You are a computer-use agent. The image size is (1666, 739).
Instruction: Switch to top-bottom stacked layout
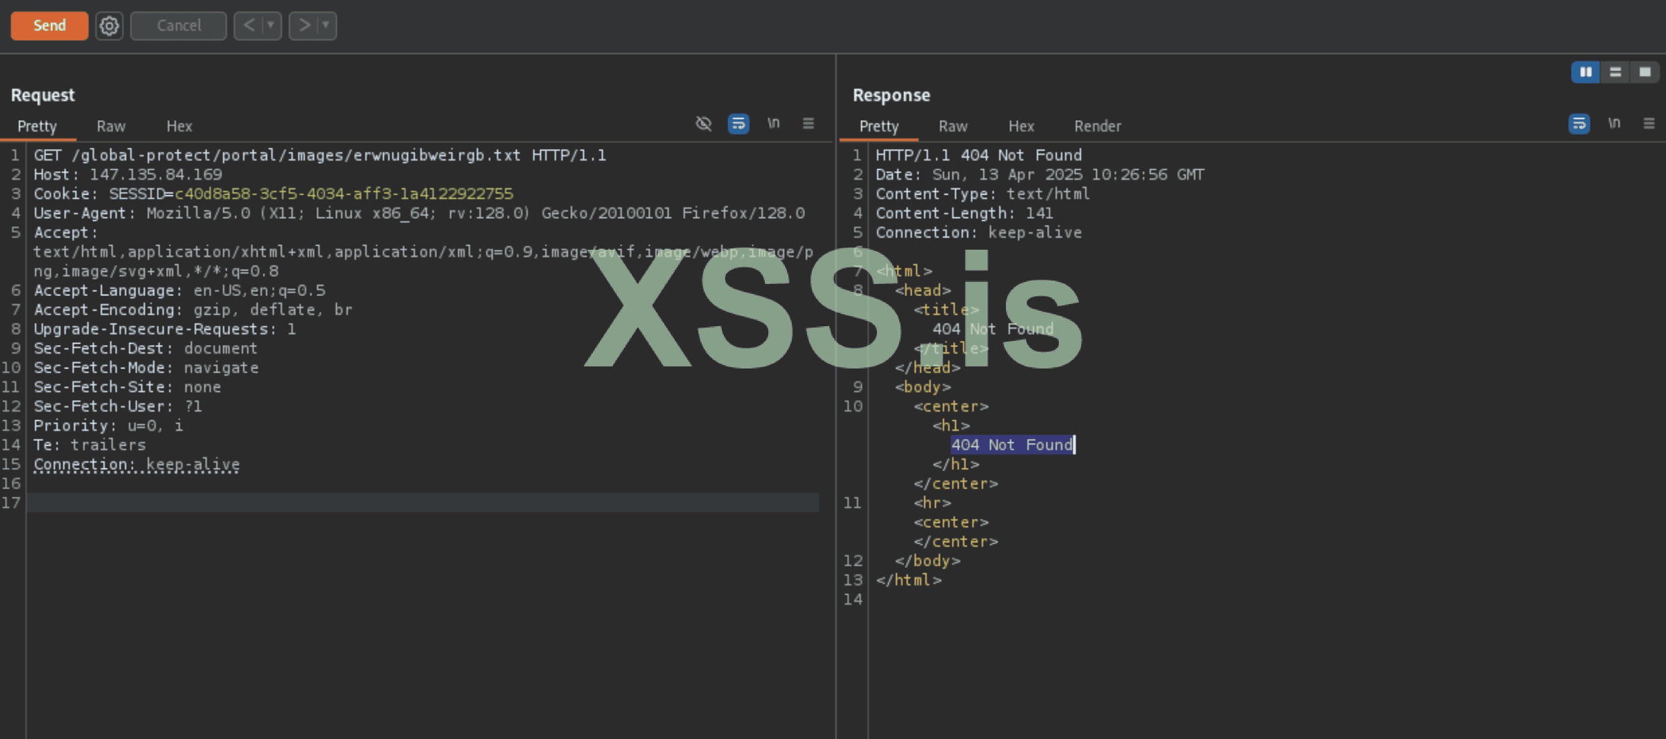pyautogui.click(x=1615, y=72)
